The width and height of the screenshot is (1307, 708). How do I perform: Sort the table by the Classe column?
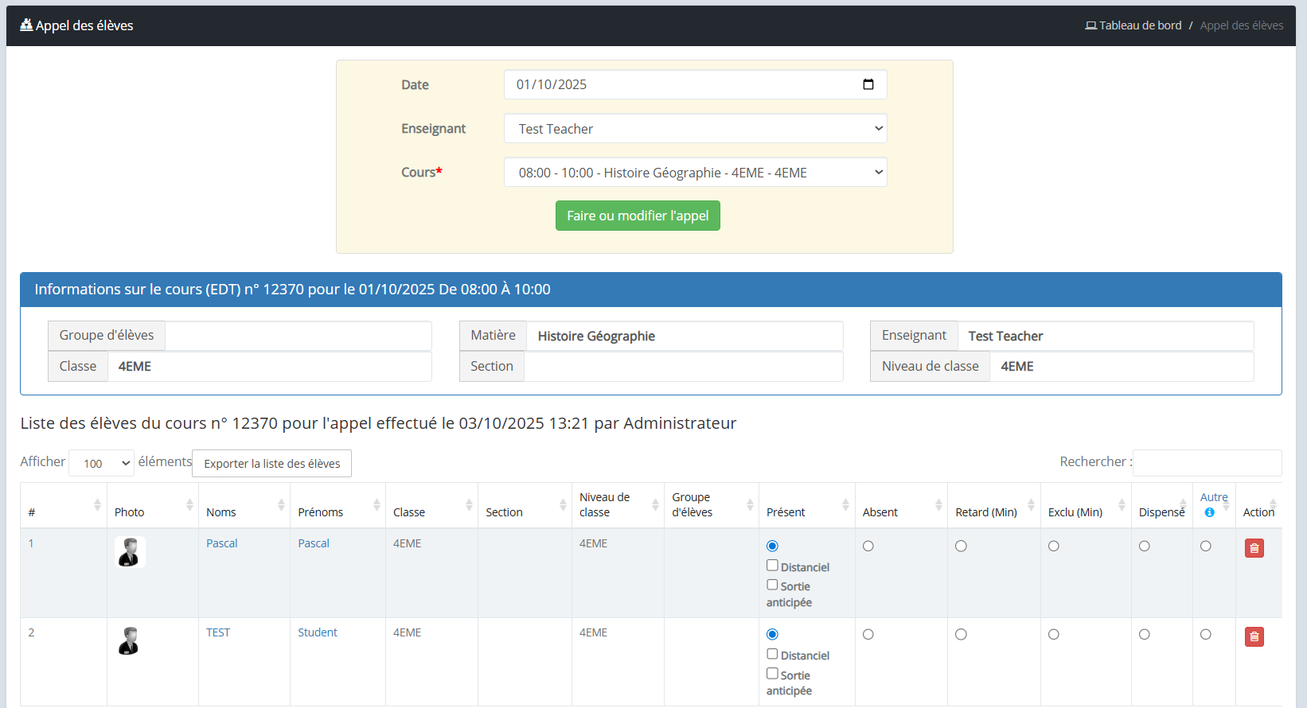coord(469,505)
